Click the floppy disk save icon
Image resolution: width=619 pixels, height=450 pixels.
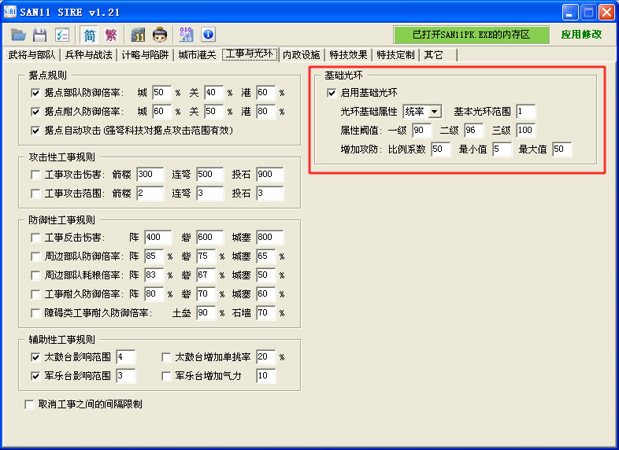click(x=40, y=35)
